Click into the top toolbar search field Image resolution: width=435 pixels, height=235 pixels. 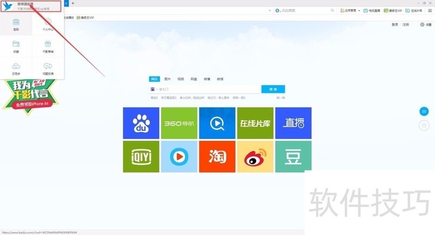point(305,10)
